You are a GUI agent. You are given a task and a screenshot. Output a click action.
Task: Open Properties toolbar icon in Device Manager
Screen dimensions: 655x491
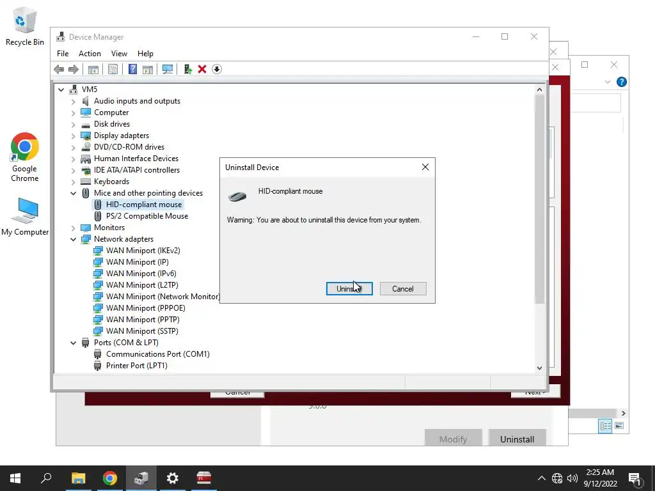(113, 69)
